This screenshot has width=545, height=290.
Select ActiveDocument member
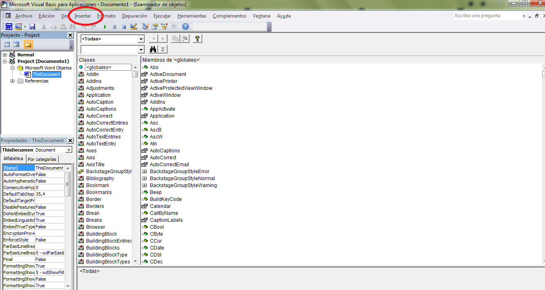168,74
